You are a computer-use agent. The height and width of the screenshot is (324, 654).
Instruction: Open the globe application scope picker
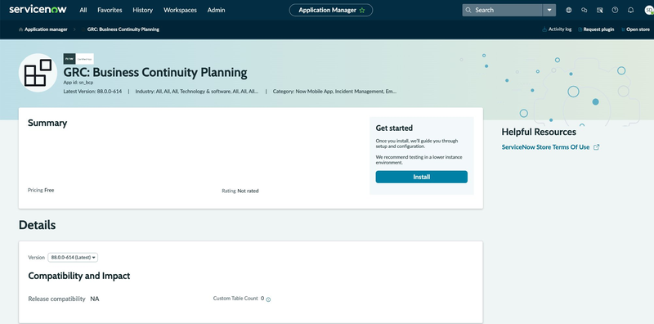pos(568,10)
